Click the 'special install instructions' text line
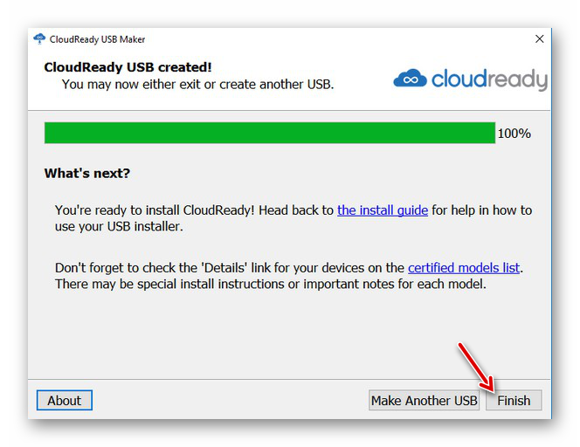Screen dimensions: 580x447 271,284
